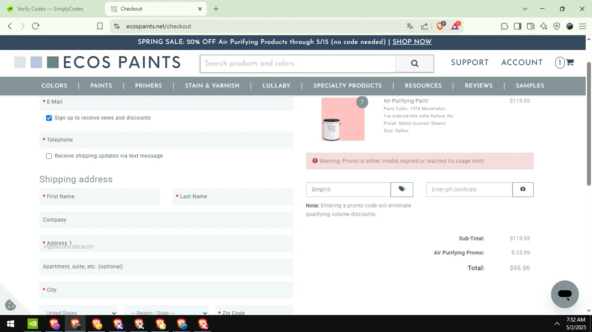Viewport: 592px width, 332px height.
Task: Click the Air Purifying Paint product name
Action: pyautogui.click(x=406, y=101)
